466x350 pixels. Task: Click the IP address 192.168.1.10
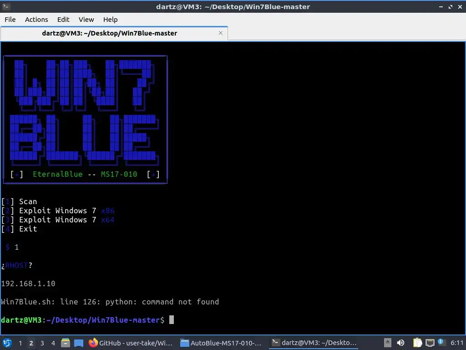(28, 283)
